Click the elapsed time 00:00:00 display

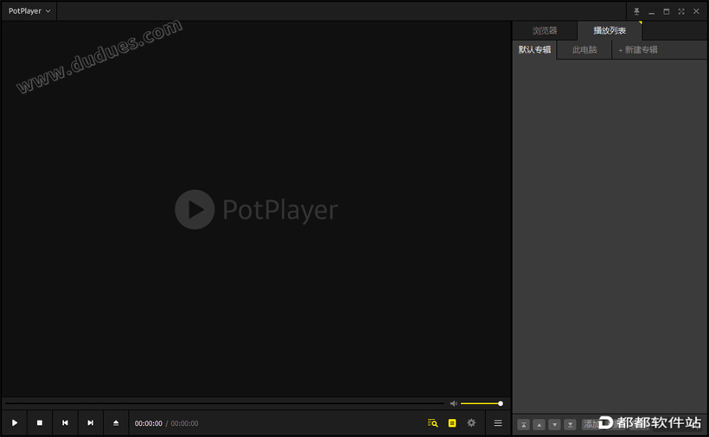(149, 423)
